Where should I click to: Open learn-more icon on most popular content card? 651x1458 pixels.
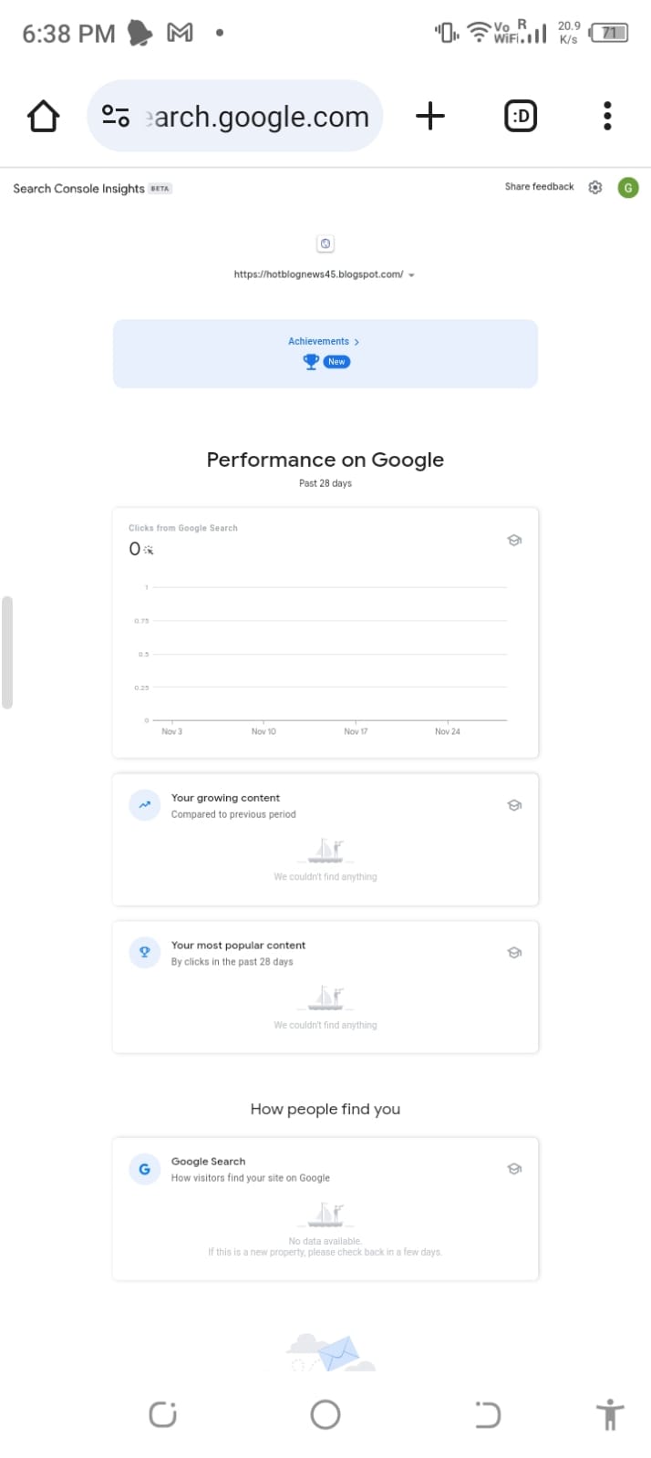click(x=514, y=953)
